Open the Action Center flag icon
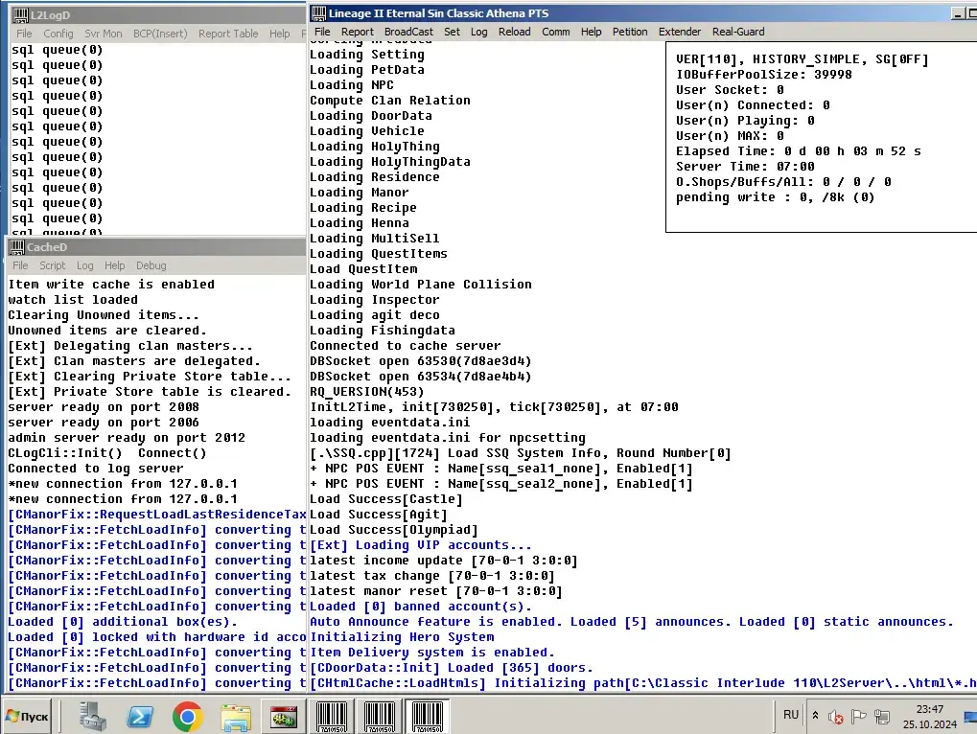Image resolution: width=977 pixels, height=734 pixels. tap(859, 717)
